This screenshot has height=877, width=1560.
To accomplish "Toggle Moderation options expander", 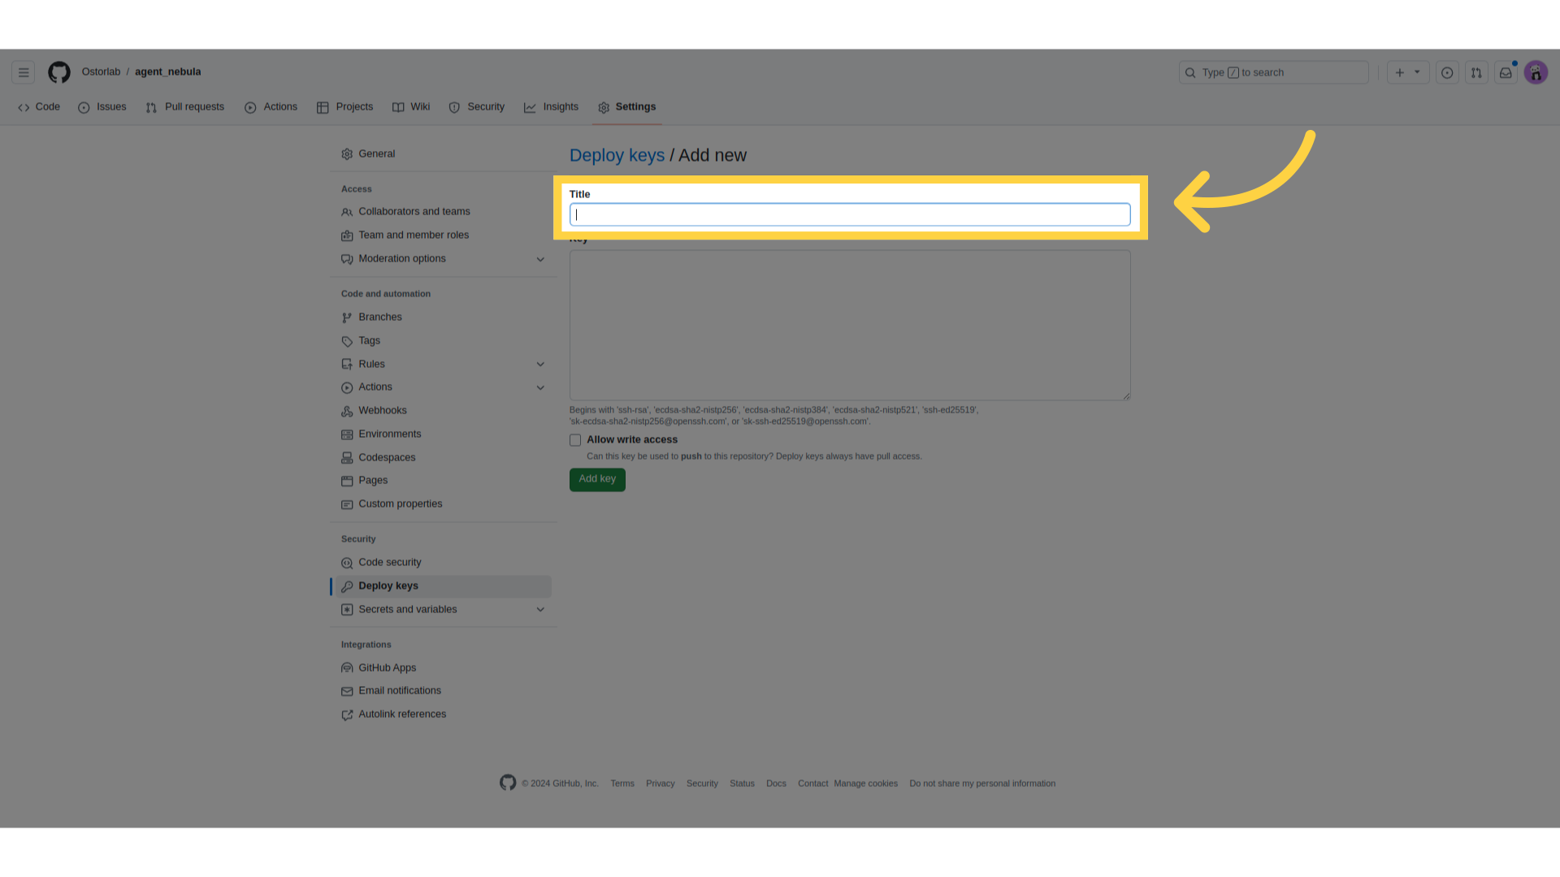I will [541, 258].
